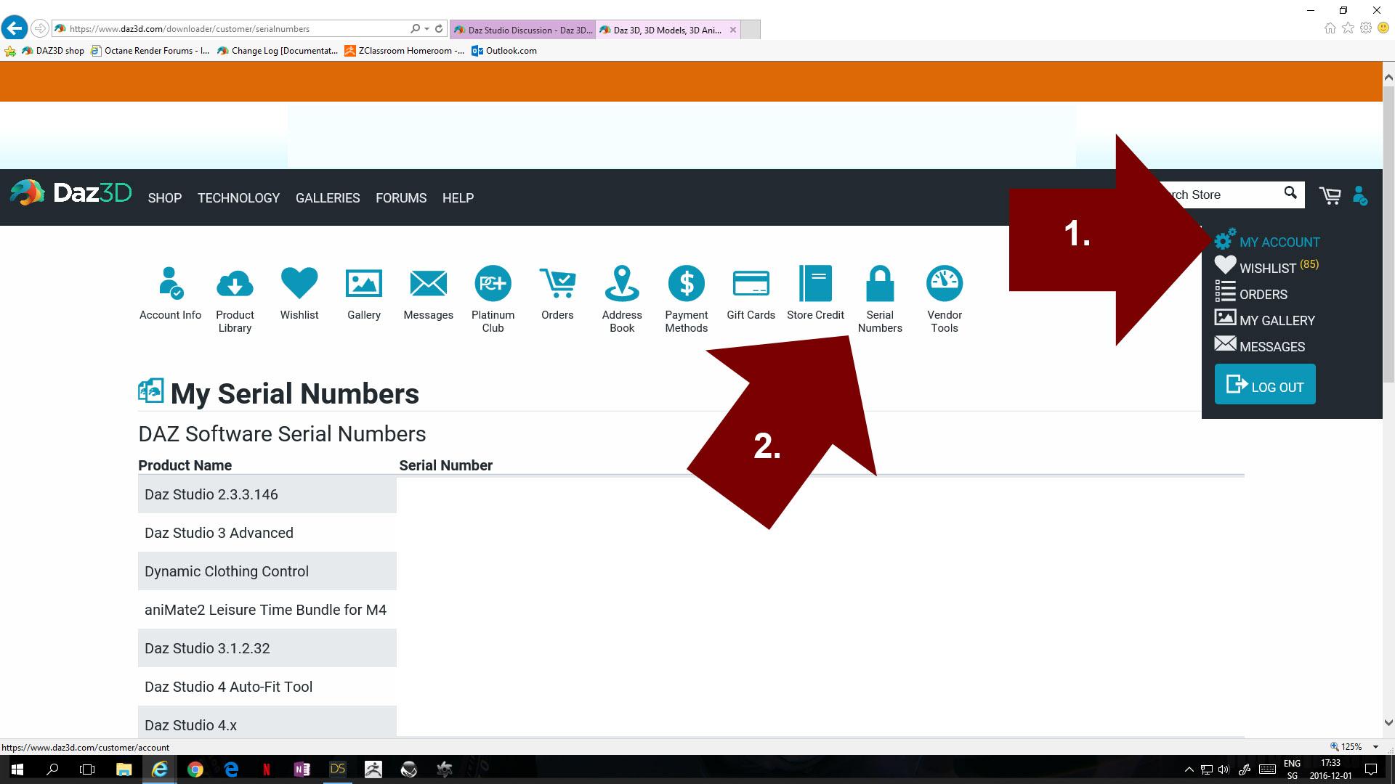
Task: Select the Payment Methods dollar icon
Action: [x=686, y=283]
